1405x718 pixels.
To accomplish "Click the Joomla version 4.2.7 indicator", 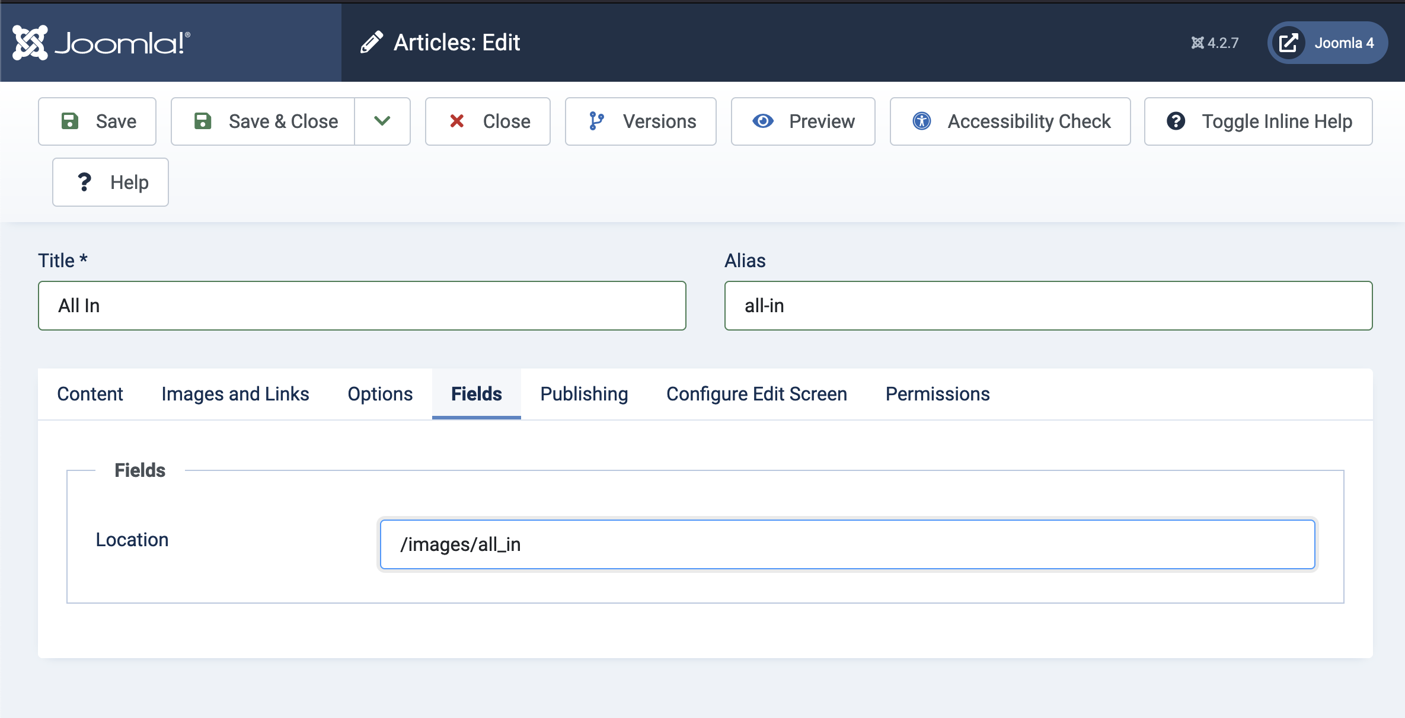I will 1215,43.
